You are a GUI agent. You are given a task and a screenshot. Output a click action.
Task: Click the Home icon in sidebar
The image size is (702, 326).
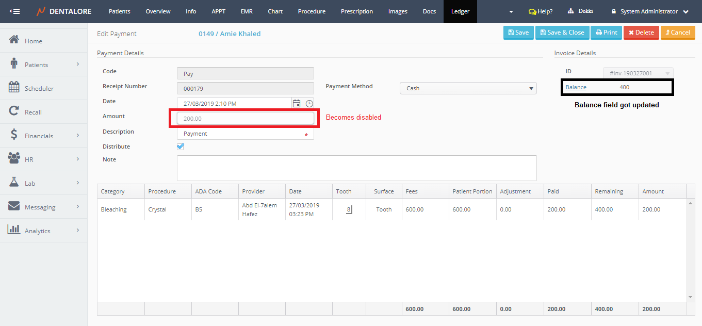(14, 40)
